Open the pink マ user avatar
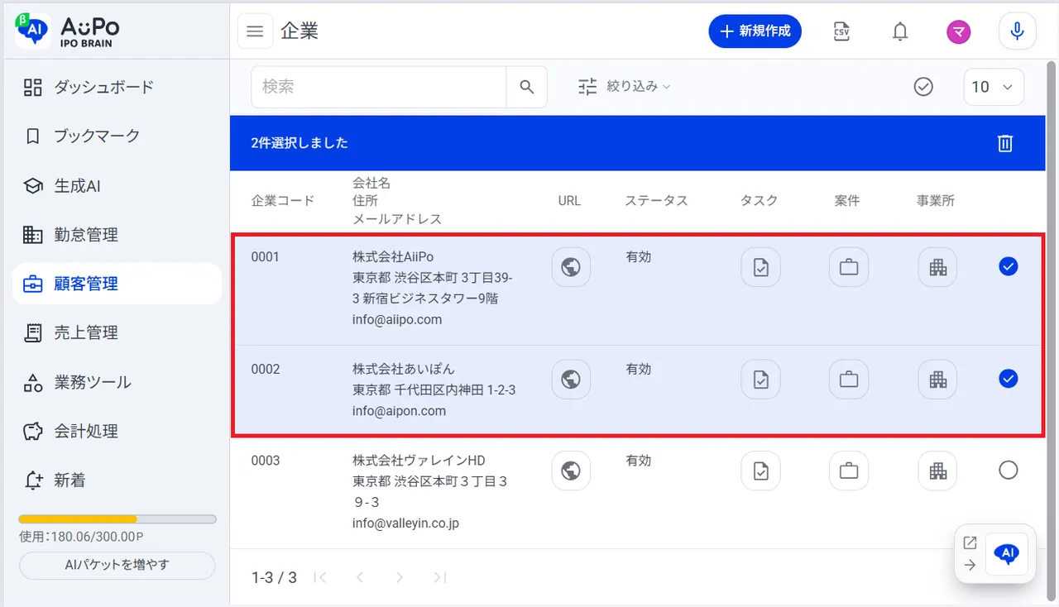Viewport: 1059px width, 607px height. coord(959,31)
